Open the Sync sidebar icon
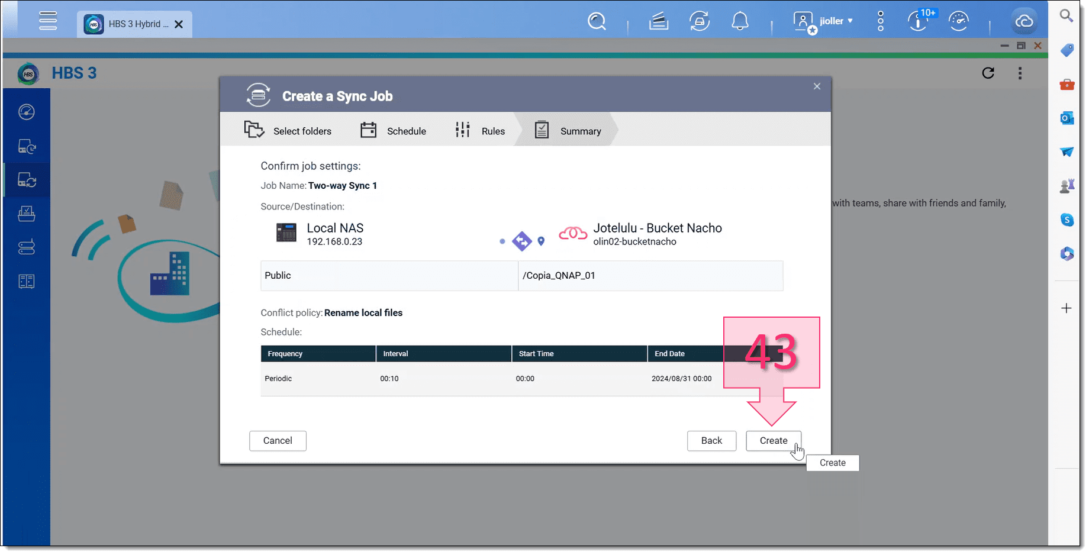This screenshot has height=555, width=1089. tap(27, 180)
